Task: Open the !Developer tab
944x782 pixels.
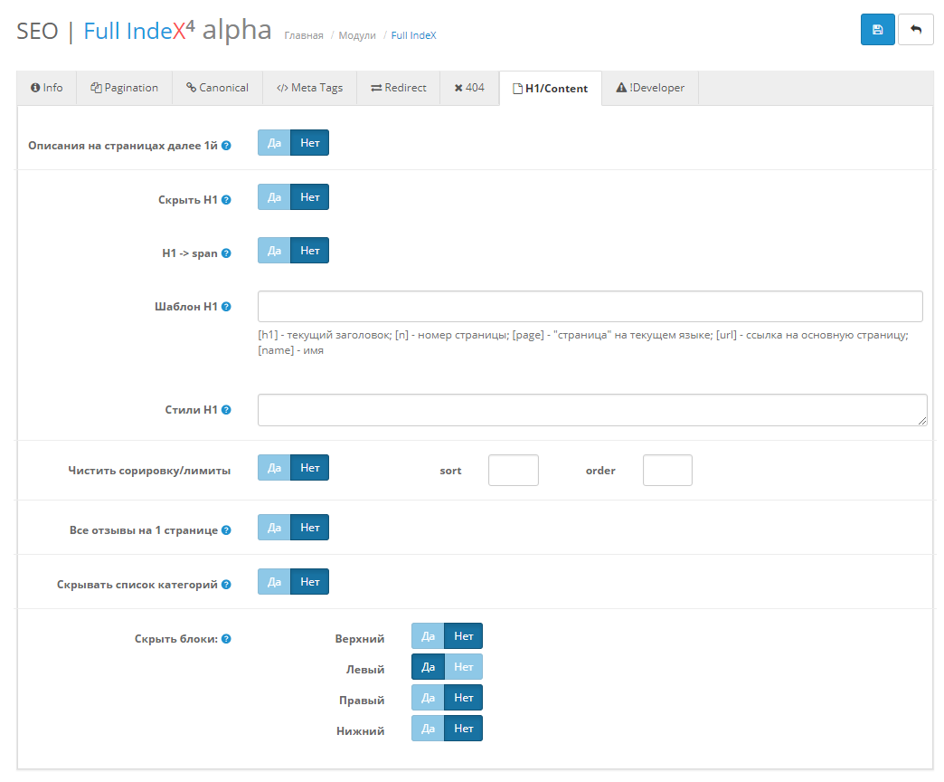Action: click(x=650, y=88)
